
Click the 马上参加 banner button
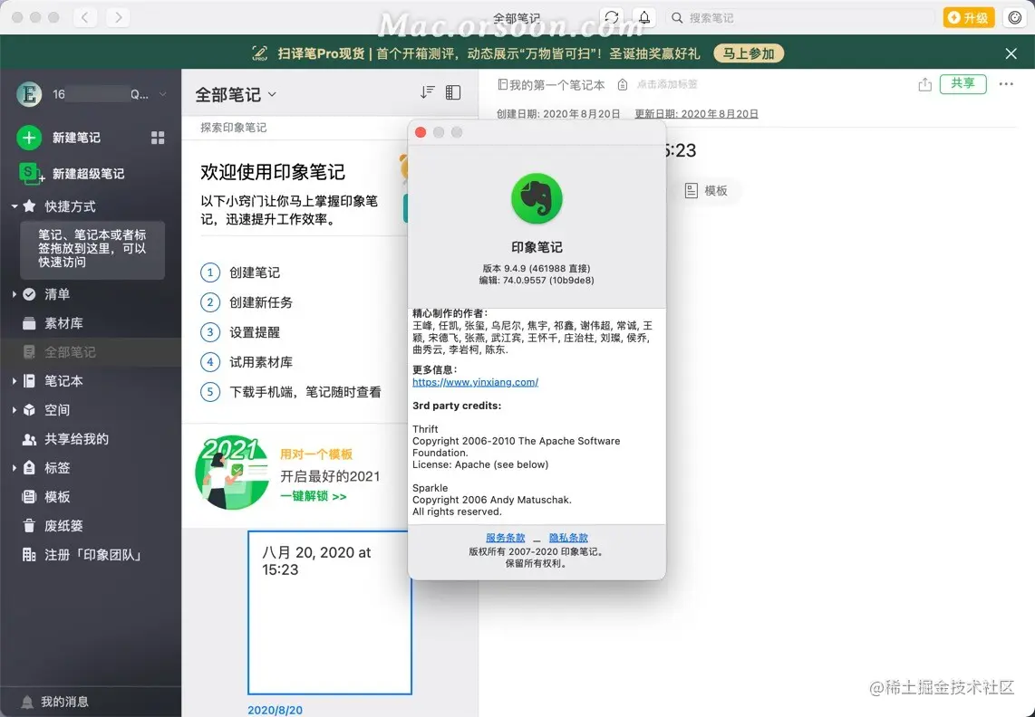[x=749, y=53]
